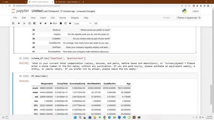Copy selected cells icon

tap(30, 23)
